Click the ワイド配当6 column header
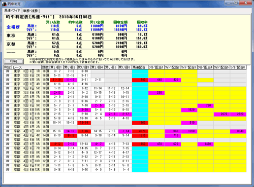Screen dimensions: 254x187 point(238,67)
